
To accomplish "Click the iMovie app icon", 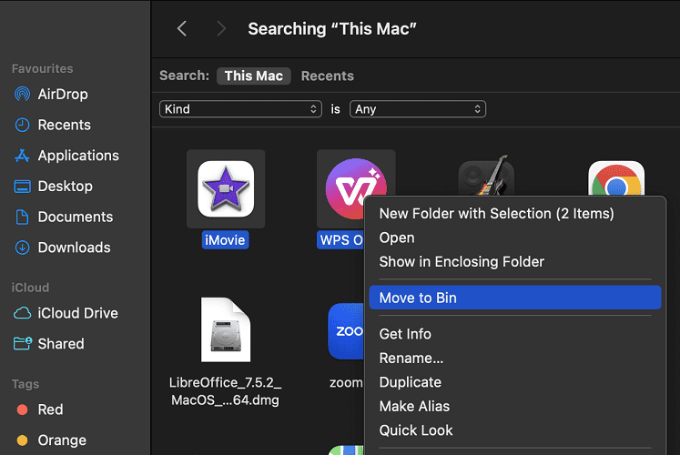I will pos(225,188).
